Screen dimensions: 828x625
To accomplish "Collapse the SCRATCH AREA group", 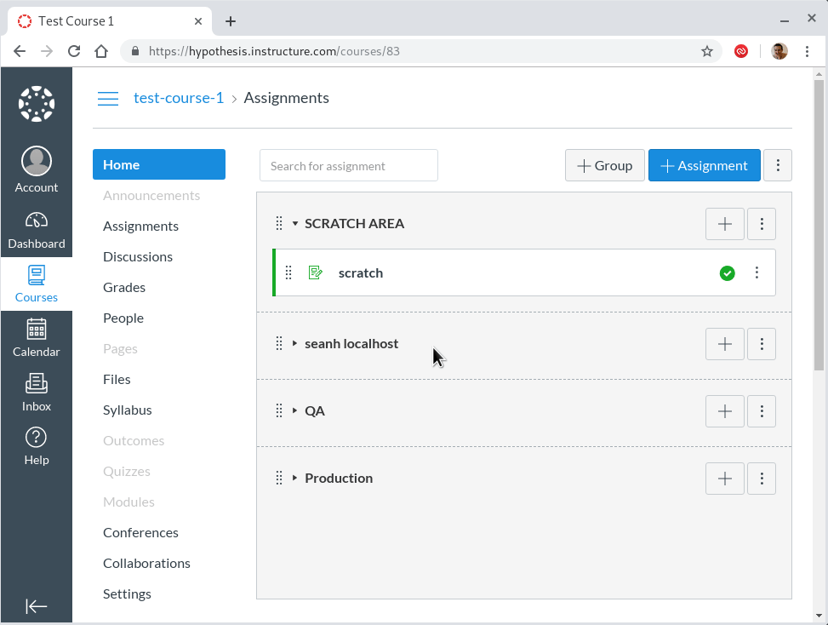I will coord(295,224).
